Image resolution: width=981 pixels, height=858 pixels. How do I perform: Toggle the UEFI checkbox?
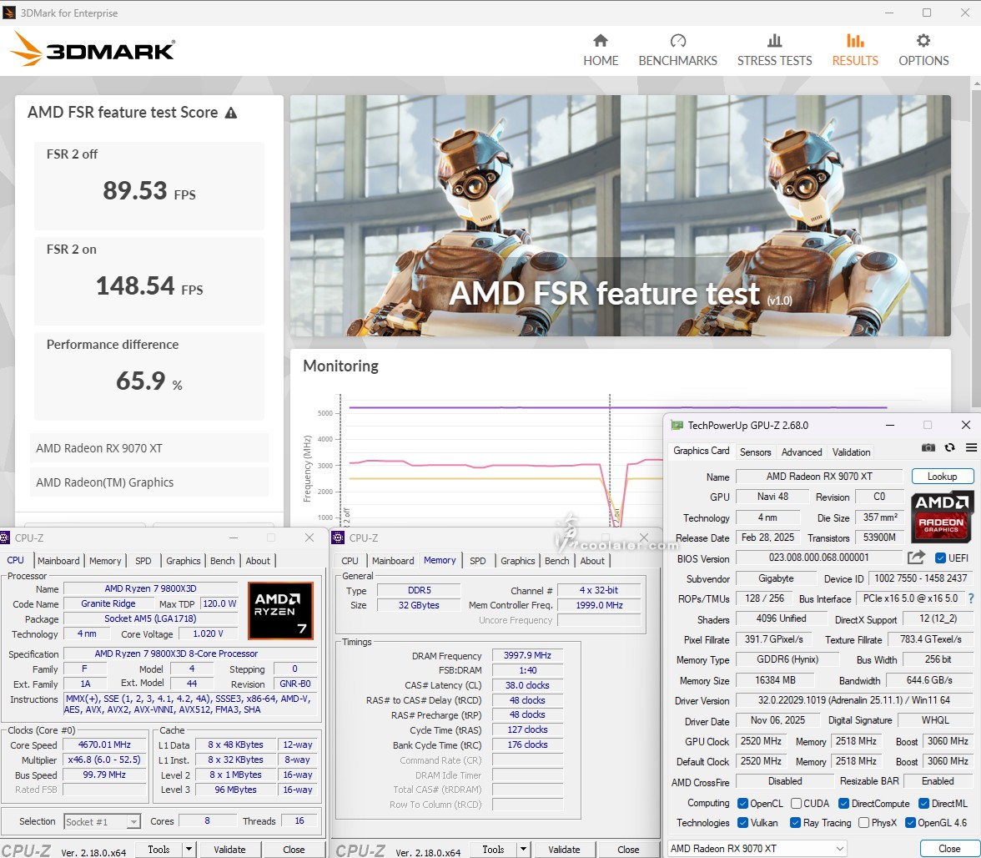coord(941,558)
